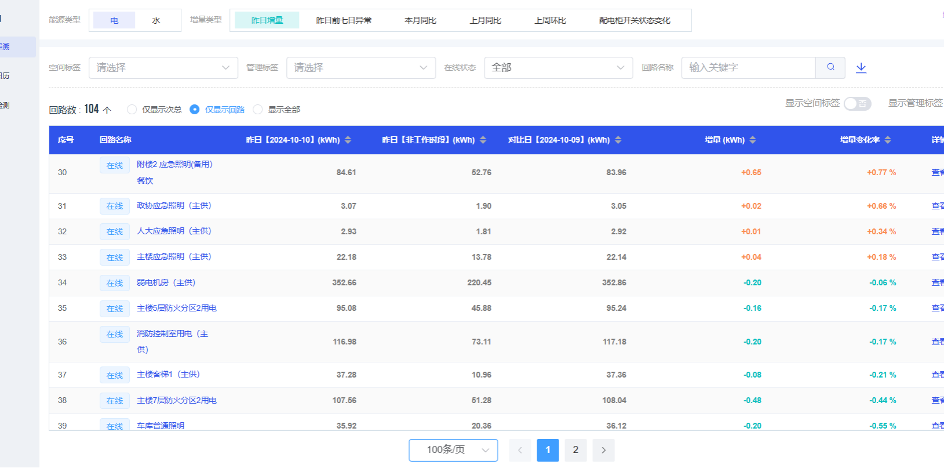
Task: Open the 弱电机房（主供）circuit link
Action: point(166,282)
